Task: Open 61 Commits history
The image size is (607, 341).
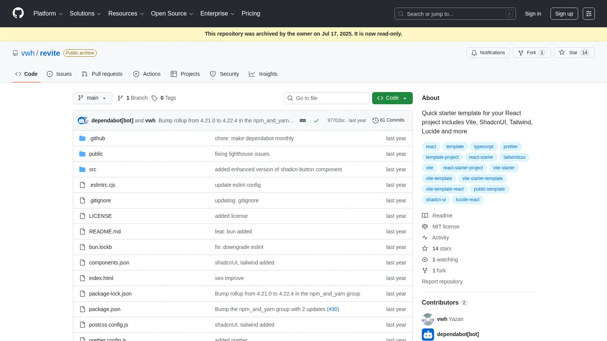Action: click(x=388, y=120)
